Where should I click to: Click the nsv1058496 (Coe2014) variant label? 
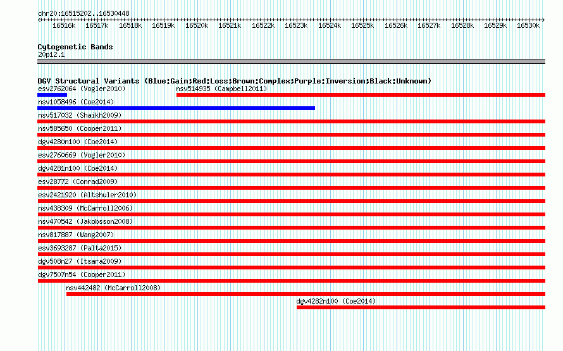[x=76, y=102]
